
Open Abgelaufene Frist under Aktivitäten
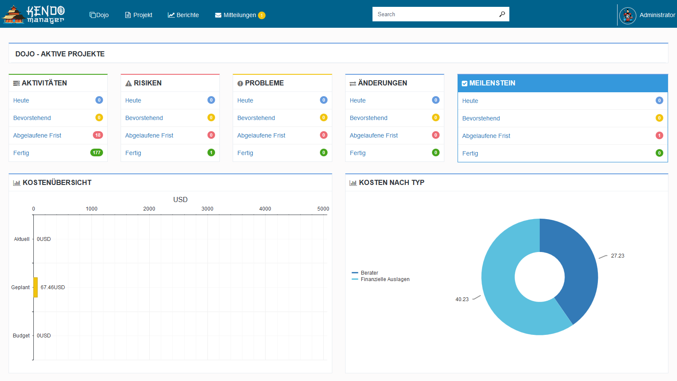pos(37,135)
